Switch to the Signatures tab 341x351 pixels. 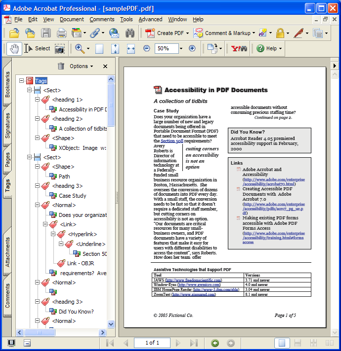point(7,126)
